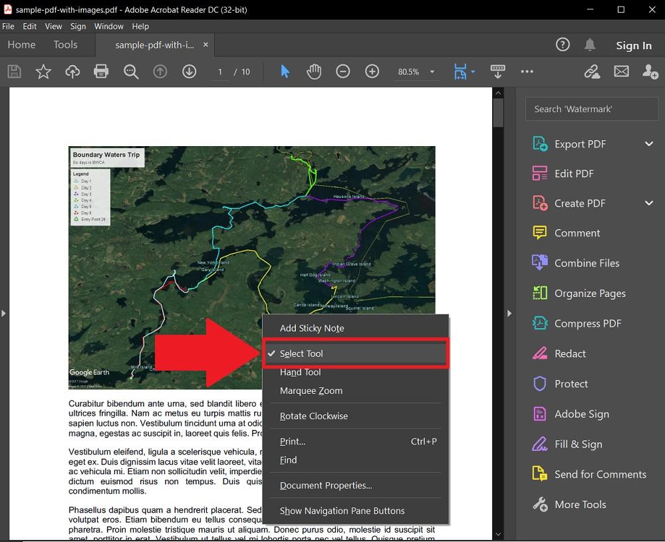Click the Export PDF label
665x542 pixels.
point(580,144)
